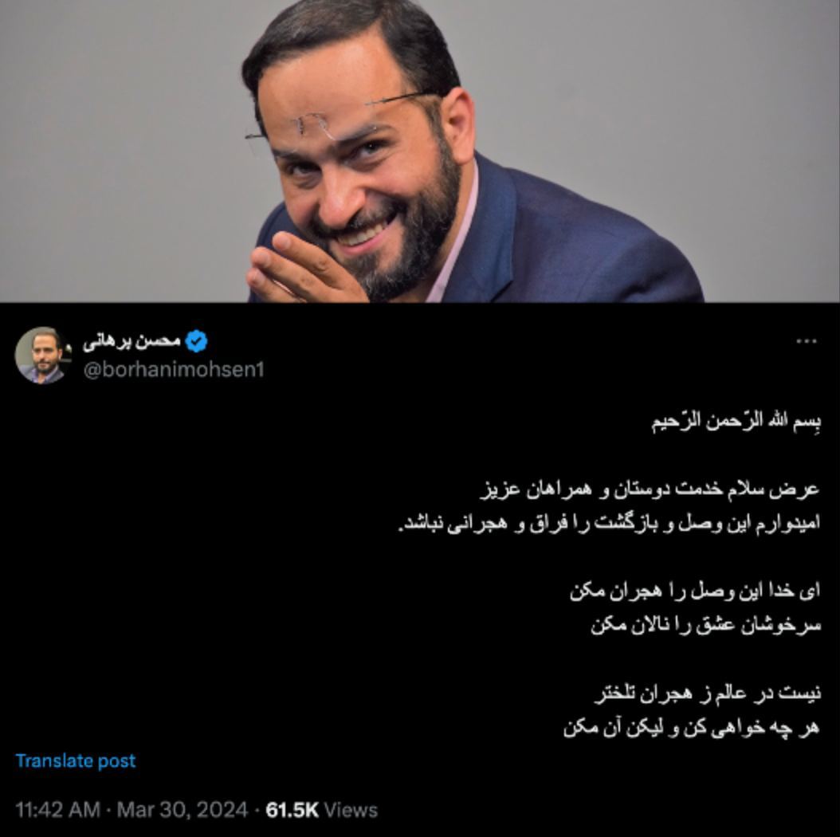This screenshot has height=837, width=840.
Task: Click the last verse هر چه خواهی کن
Action: [x=692, y=727]
